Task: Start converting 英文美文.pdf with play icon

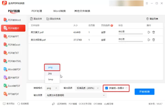Action: (x=149, y=32)
